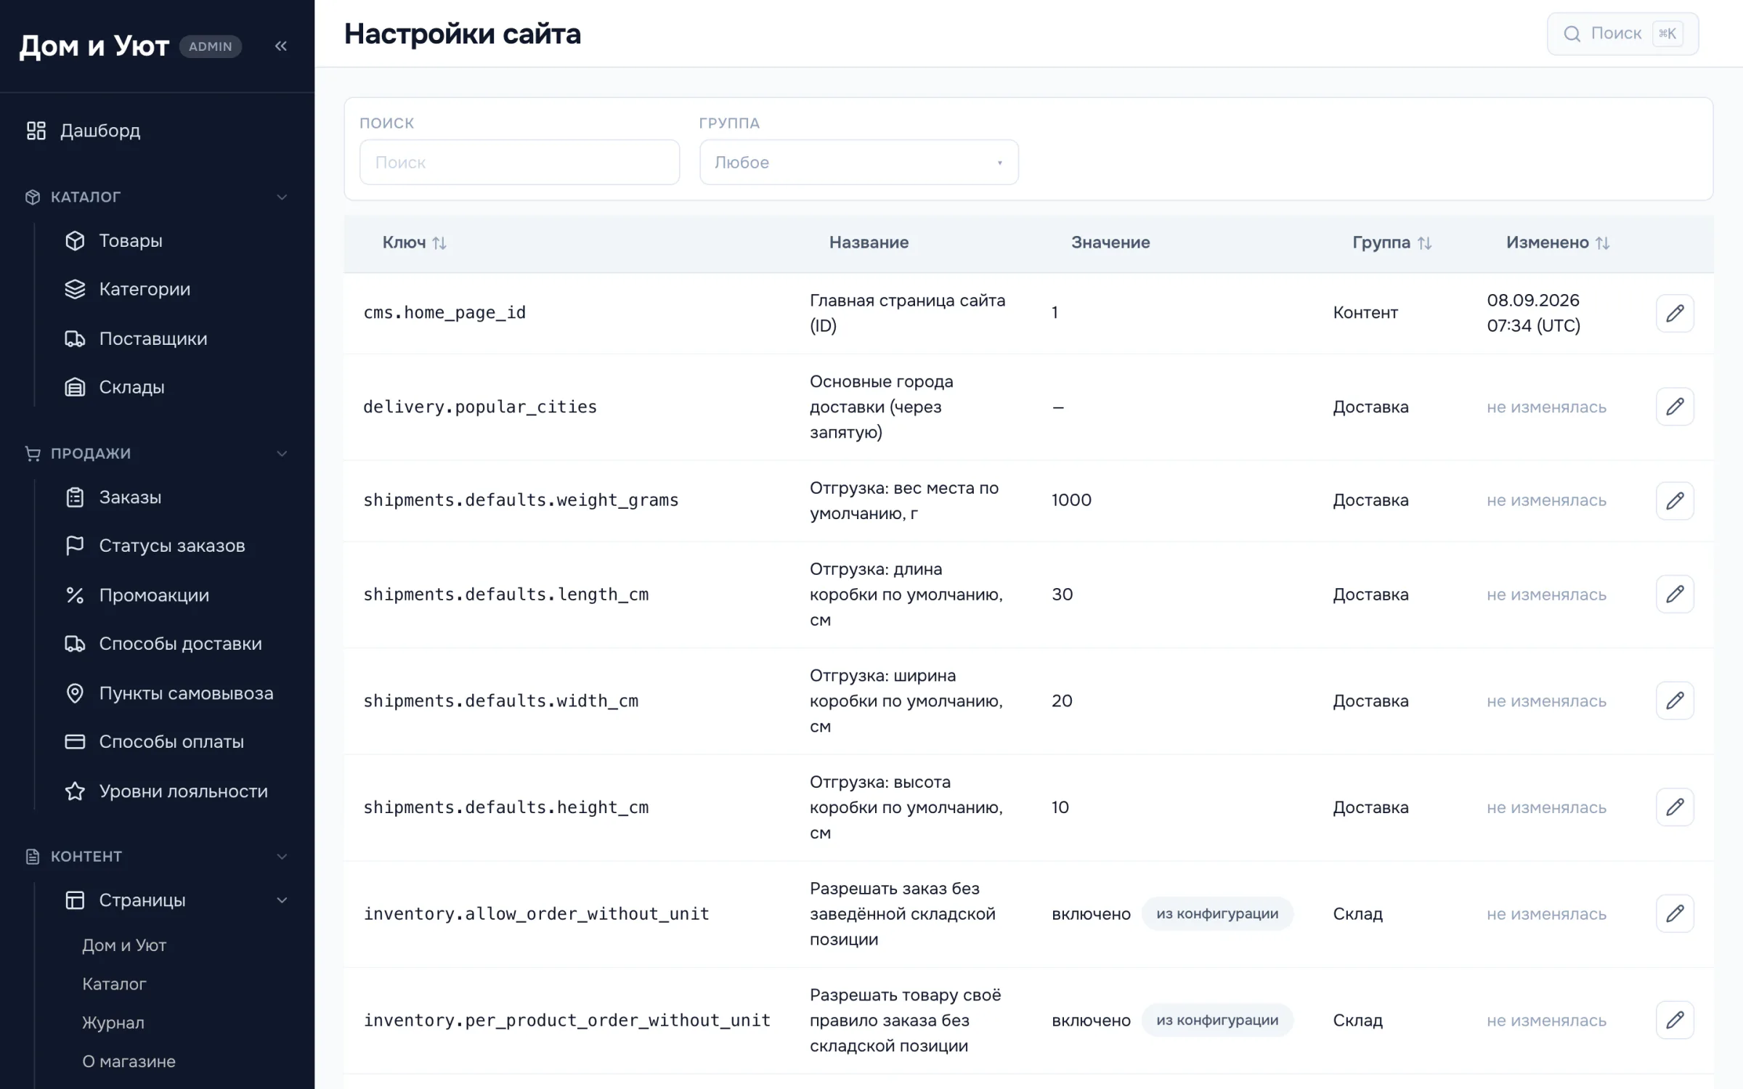1743x1089 pixels.
Task: Click the value 1000 in weight_grams row
Action: coord(1071,500)
